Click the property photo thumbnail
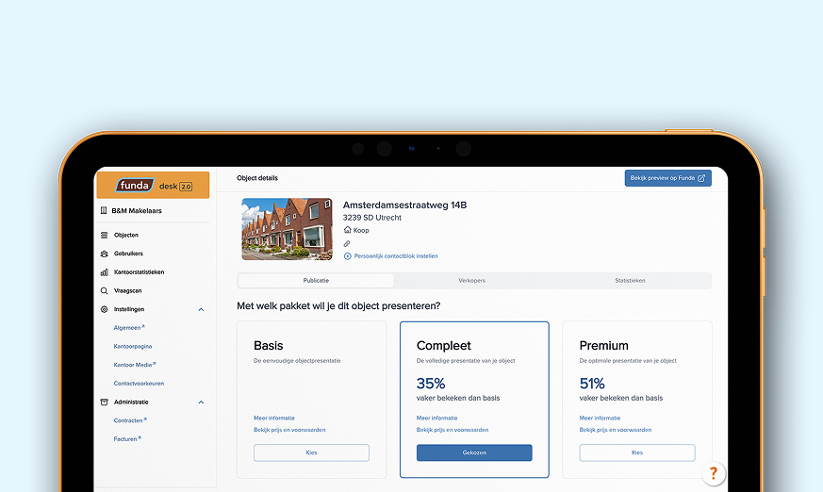The image size is (823, 492). click(x=288, y=229)
